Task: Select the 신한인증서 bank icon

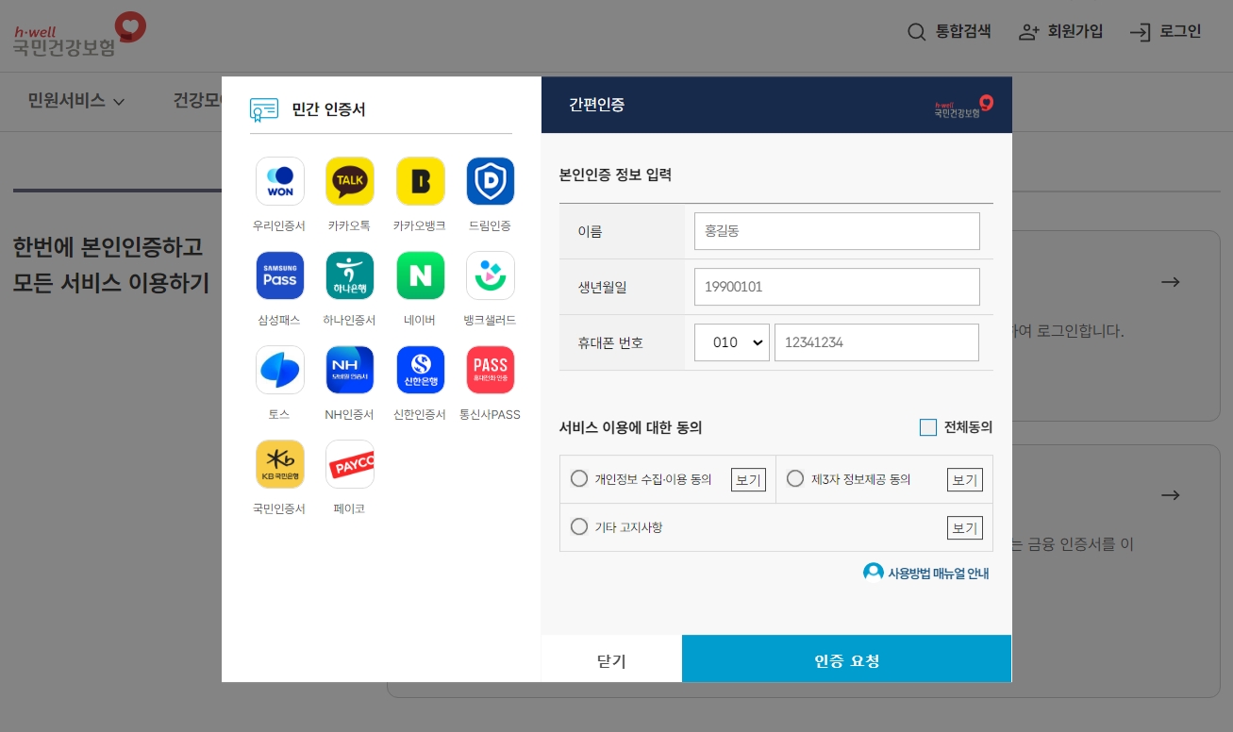Action: coord(421,370)
